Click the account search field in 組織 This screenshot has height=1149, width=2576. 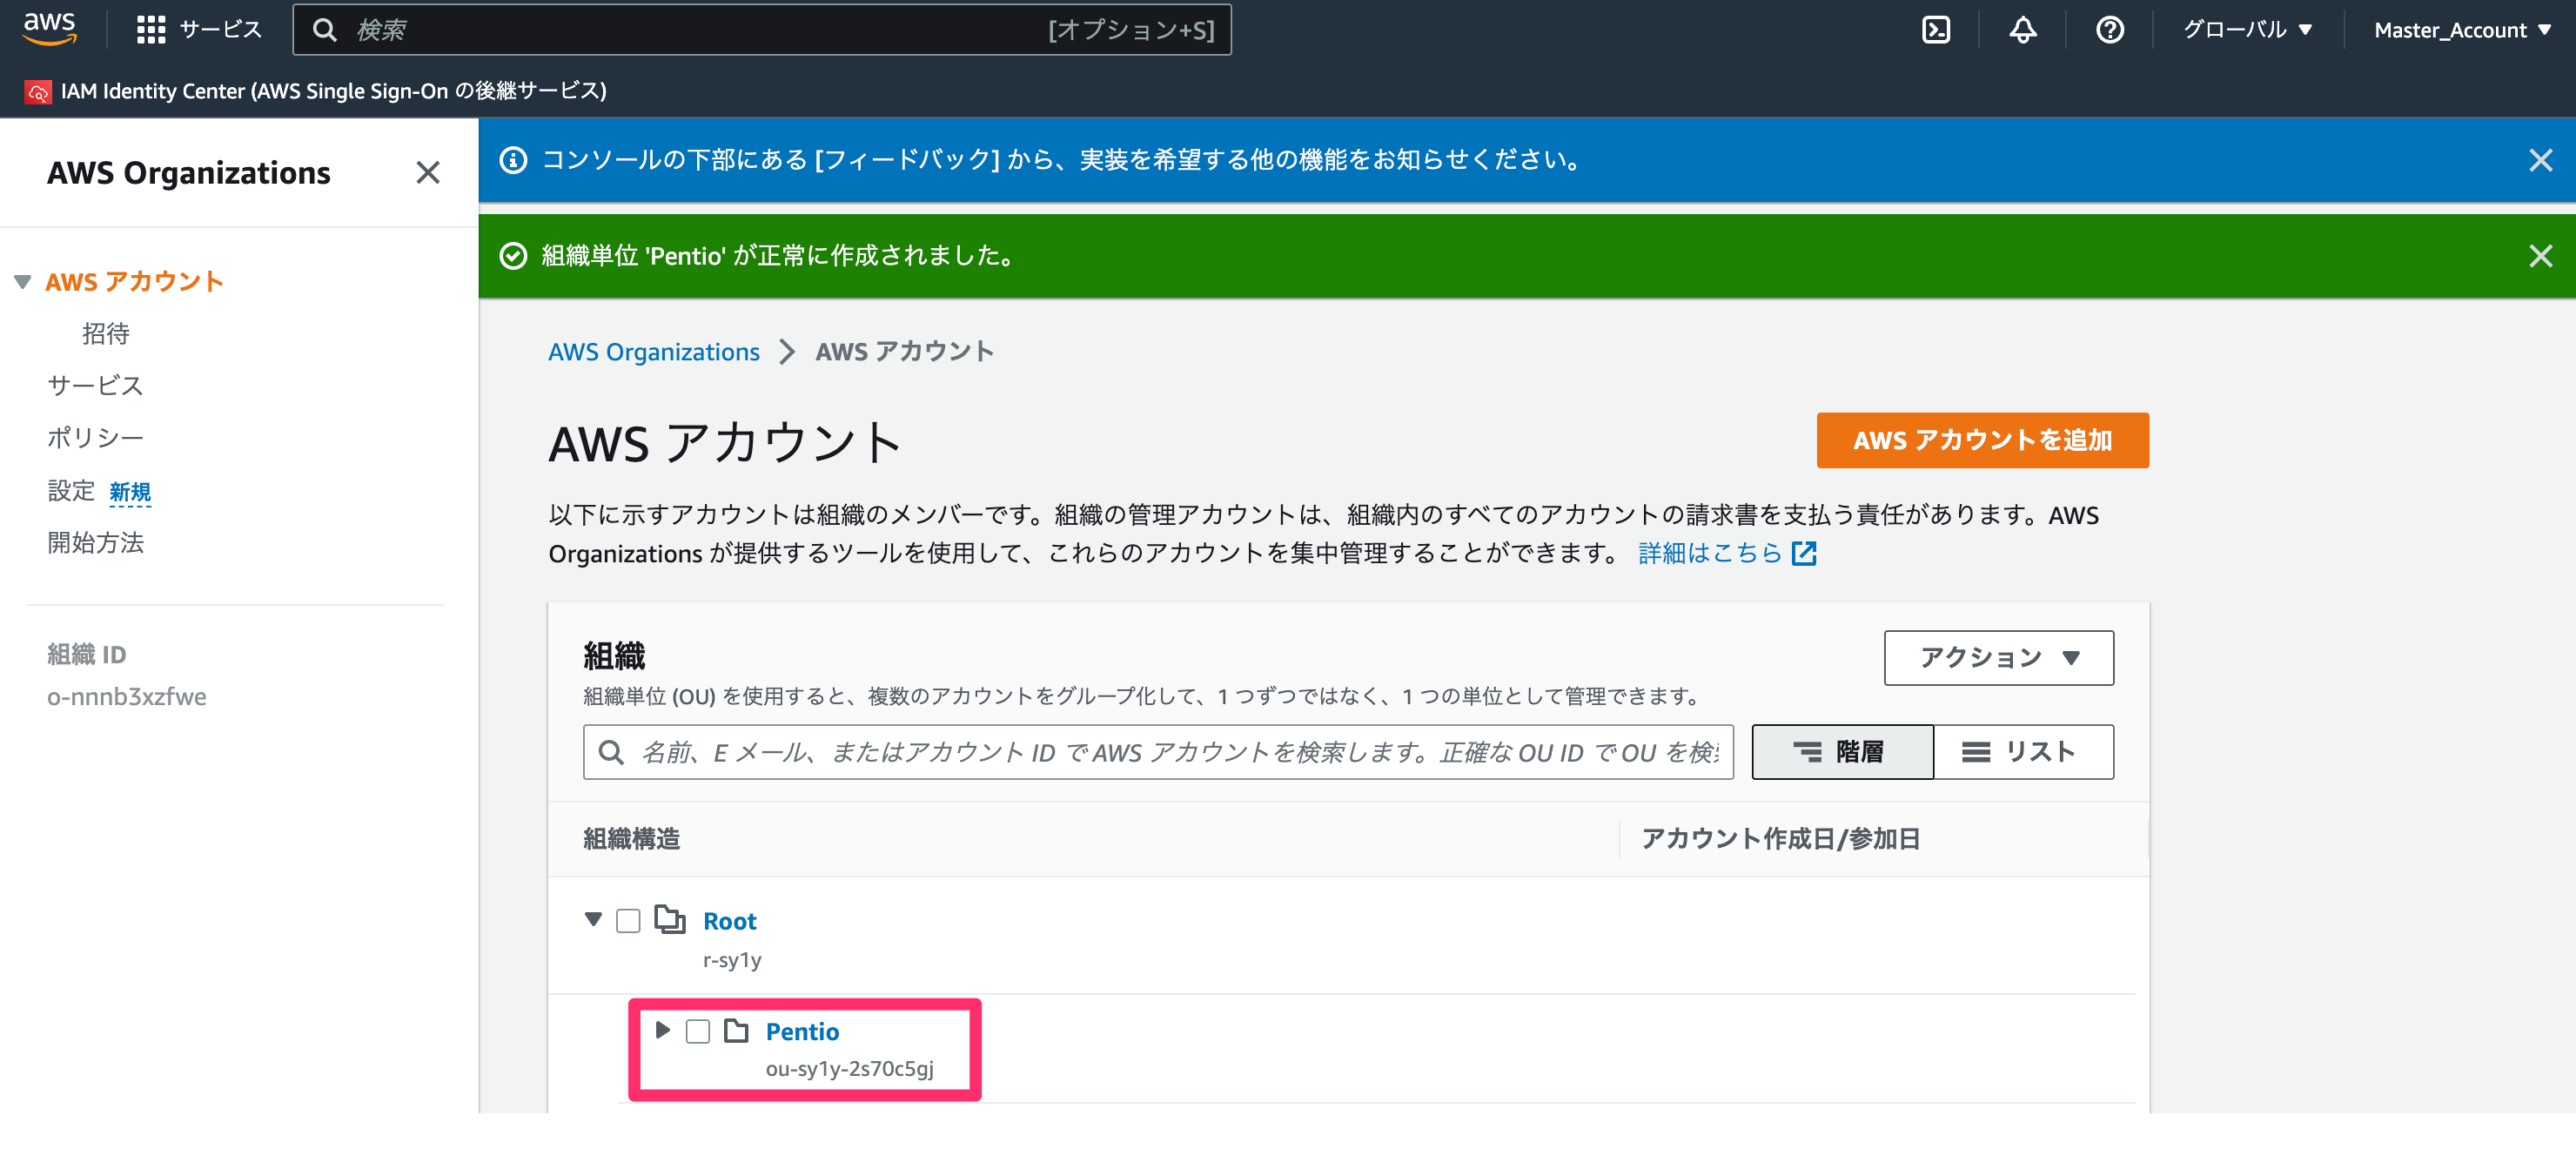1158,751
